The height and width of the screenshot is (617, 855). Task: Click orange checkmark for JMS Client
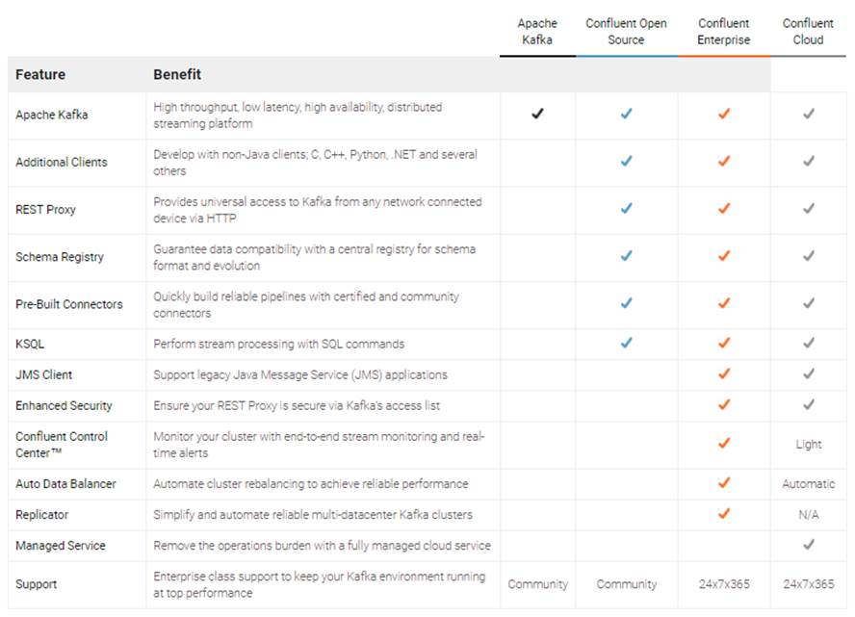point(724,373)
